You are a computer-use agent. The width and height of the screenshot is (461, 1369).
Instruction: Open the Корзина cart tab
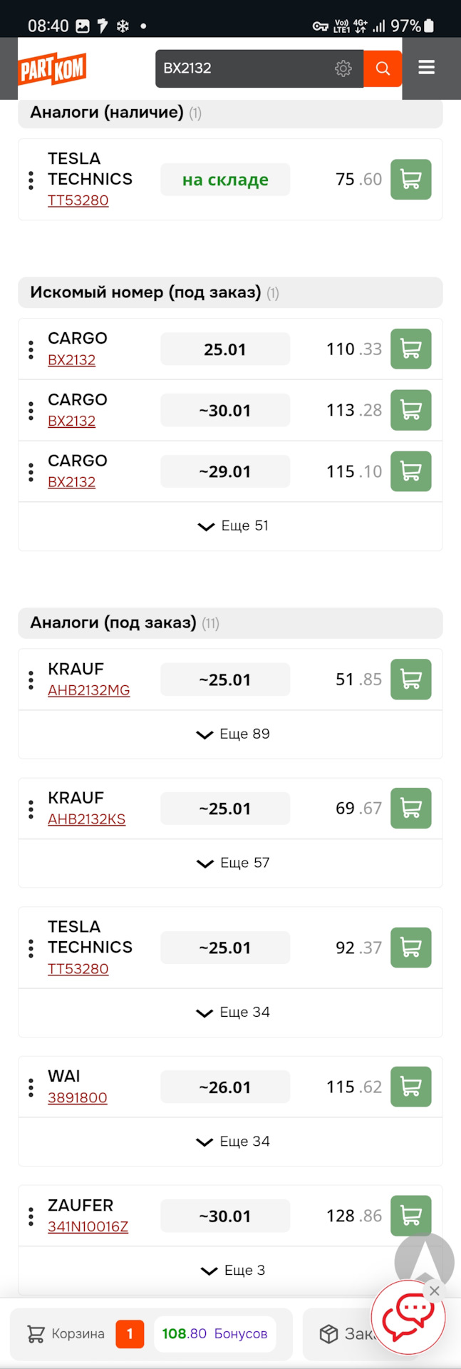click(x=66, y=1334)
